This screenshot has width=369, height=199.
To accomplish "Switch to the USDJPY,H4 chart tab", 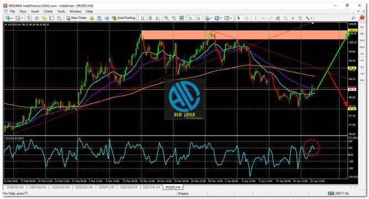I will point(107,187).
